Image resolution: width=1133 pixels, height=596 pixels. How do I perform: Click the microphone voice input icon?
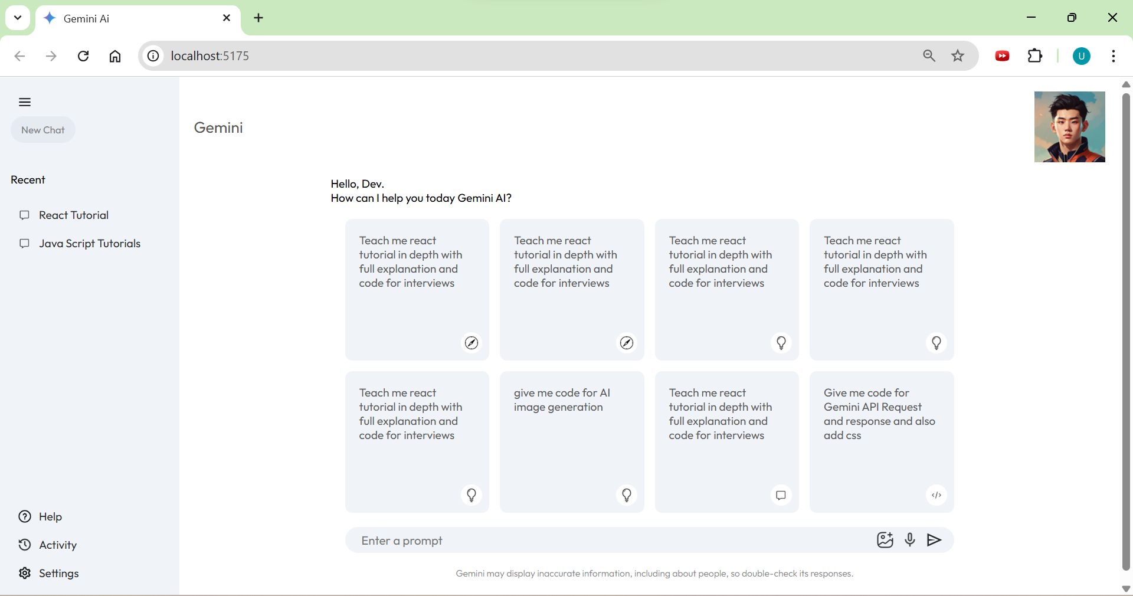point(910,540)
